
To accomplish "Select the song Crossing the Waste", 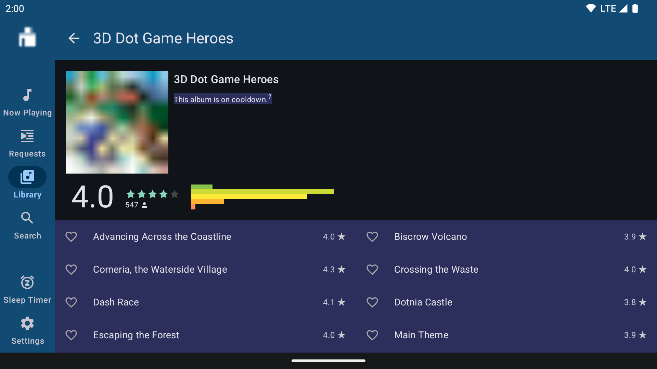I will click(x=436, y=269).
